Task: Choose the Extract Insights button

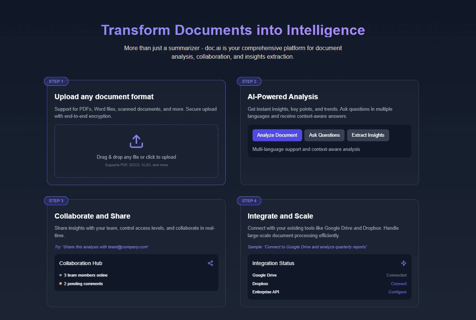Action: (x=368, y=135)
